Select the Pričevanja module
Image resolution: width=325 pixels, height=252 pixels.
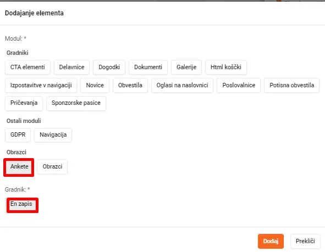click(24, 103)
